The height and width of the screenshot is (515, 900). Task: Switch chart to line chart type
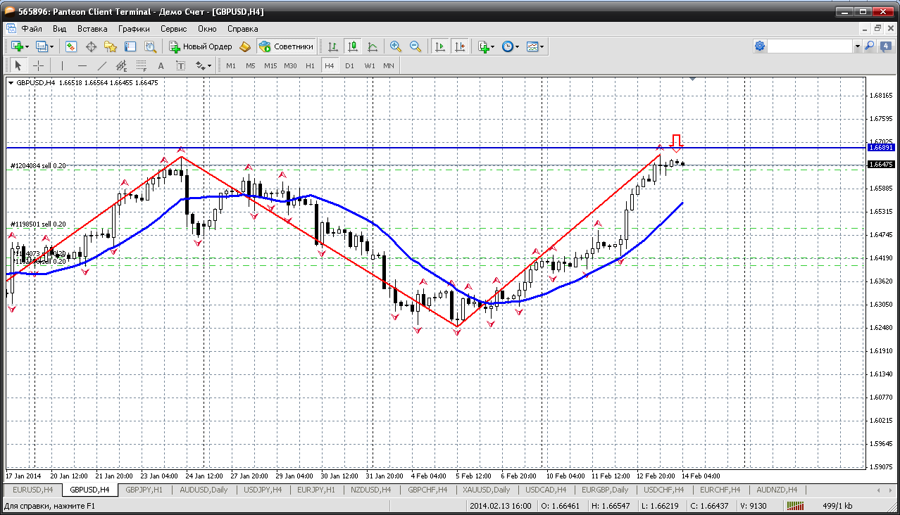click(x=373, y=46)
